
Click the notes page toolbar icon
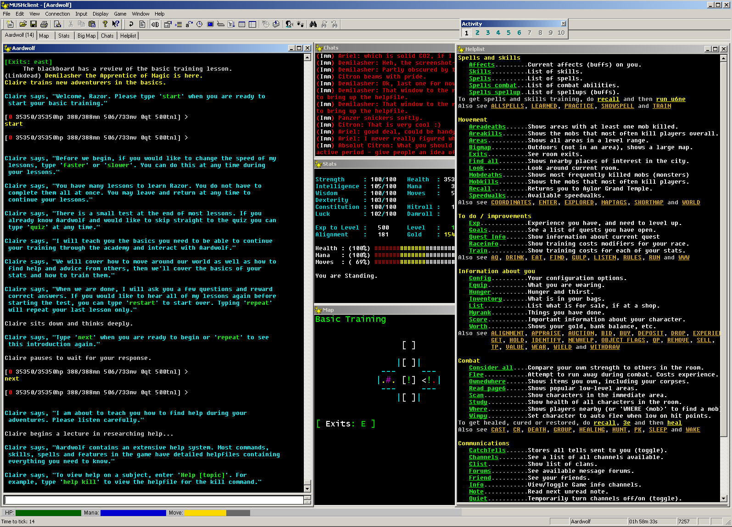pyautogui.click(x=142, y=24)
